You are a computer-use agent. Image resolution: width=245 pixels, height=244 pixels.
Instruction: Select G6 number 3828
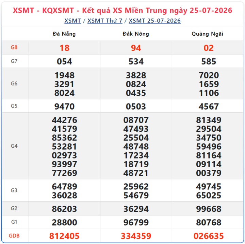tap(136, 75)
